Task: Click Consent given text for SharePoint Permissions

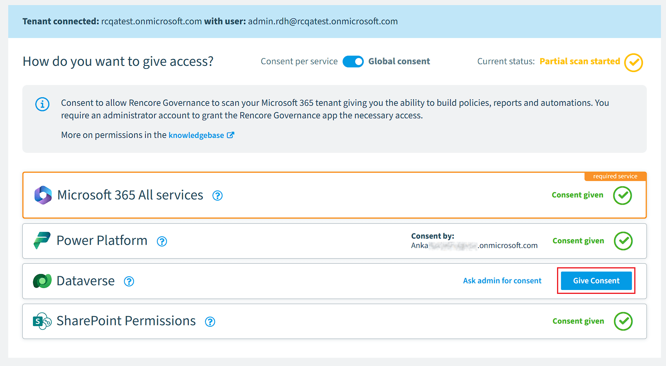Action: [578, 321]
